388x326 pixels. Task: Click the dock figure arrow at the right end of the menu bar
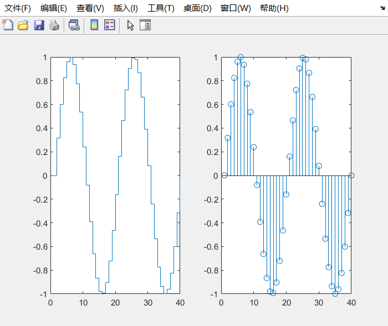[x=382, y=8]
